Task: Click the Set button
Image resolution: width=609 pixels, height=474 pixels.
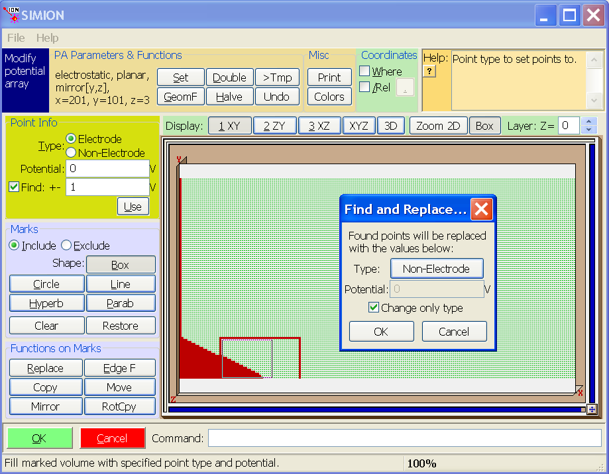Action: pos(181,77)
